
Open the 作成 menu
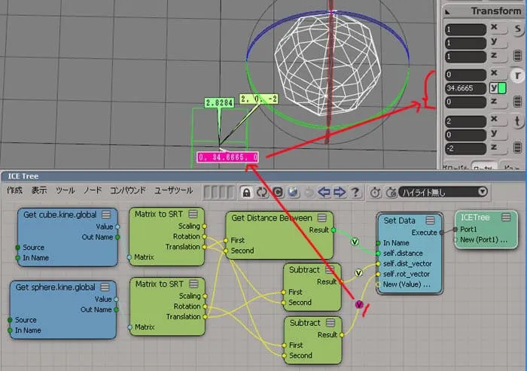click(14, 190)
